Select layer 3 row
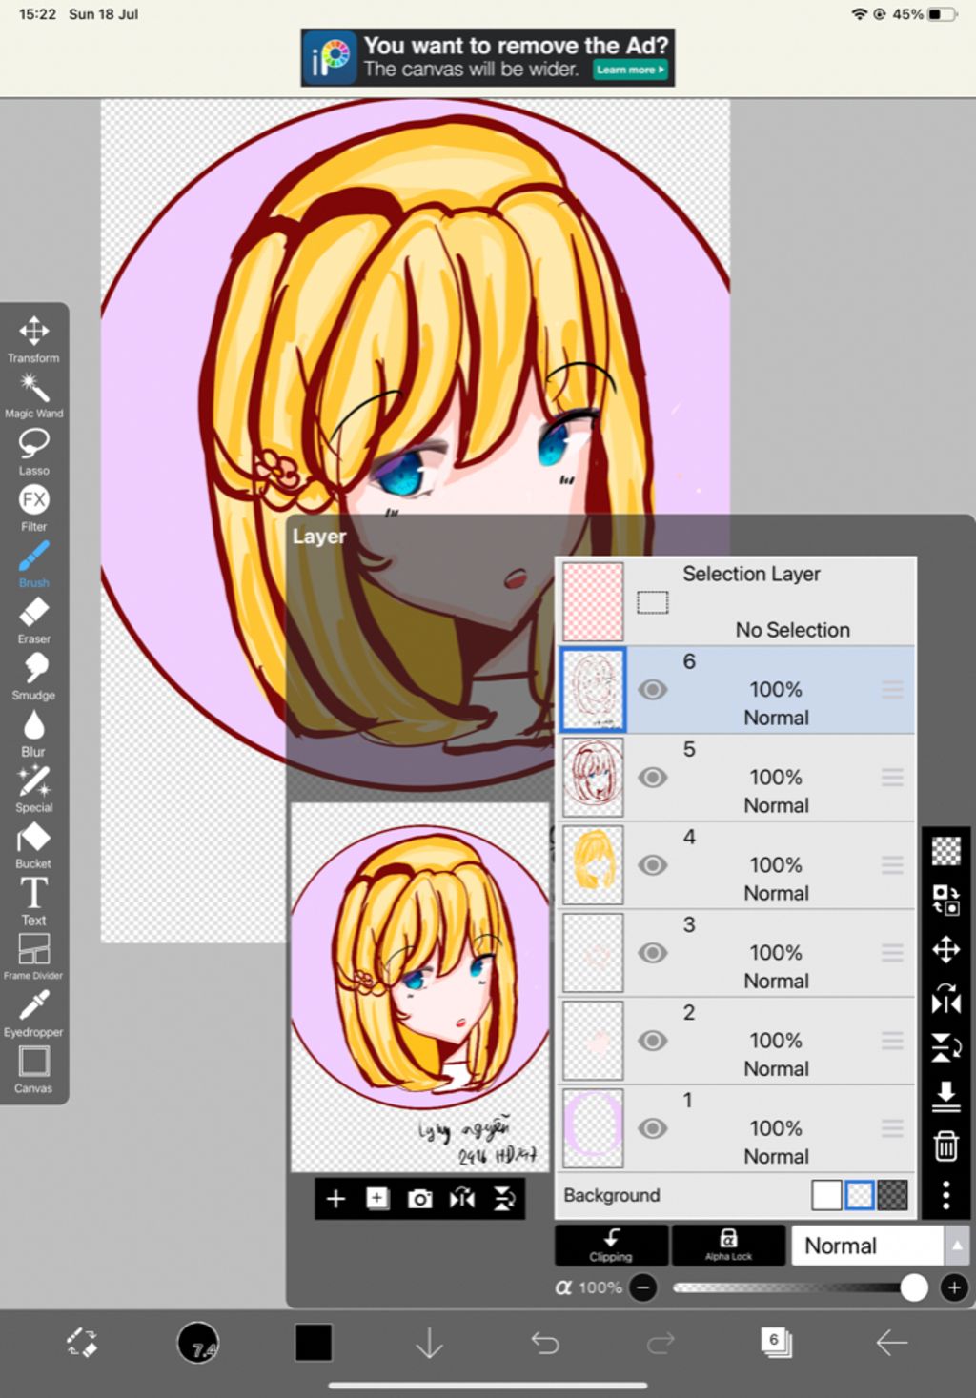The width and height of the screenshot is (976, 1398). pos(736,952)
